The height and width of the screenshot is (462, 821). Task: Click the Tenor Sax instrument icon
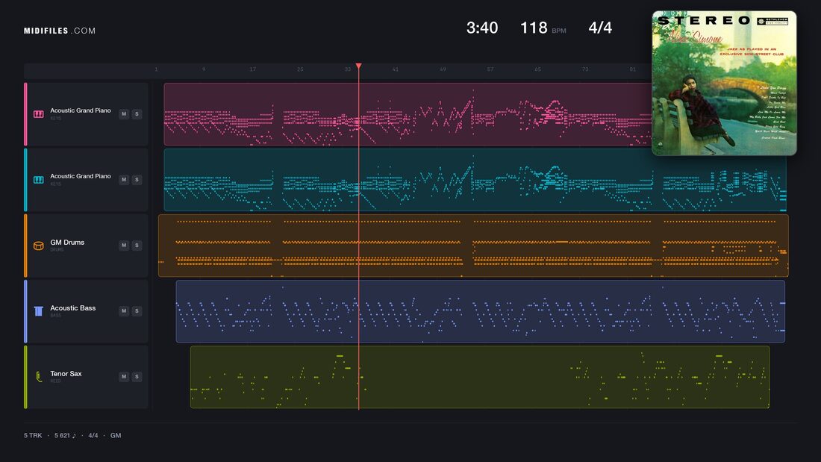(x=39, y=377)
